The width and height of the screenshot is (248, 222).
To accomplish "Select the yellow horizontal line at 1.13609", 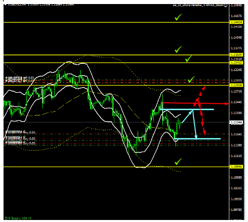I will tap(116, 55).
